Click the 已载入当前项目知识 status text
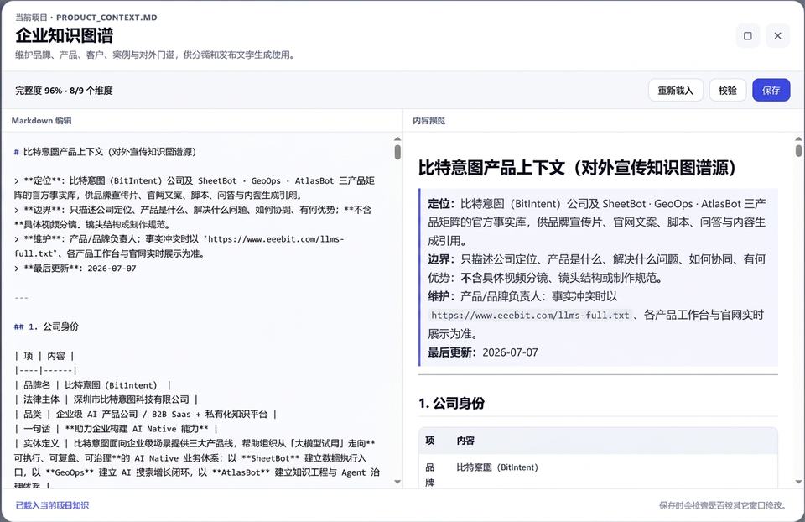The image size is (805, 522). [x=52, y=505]
